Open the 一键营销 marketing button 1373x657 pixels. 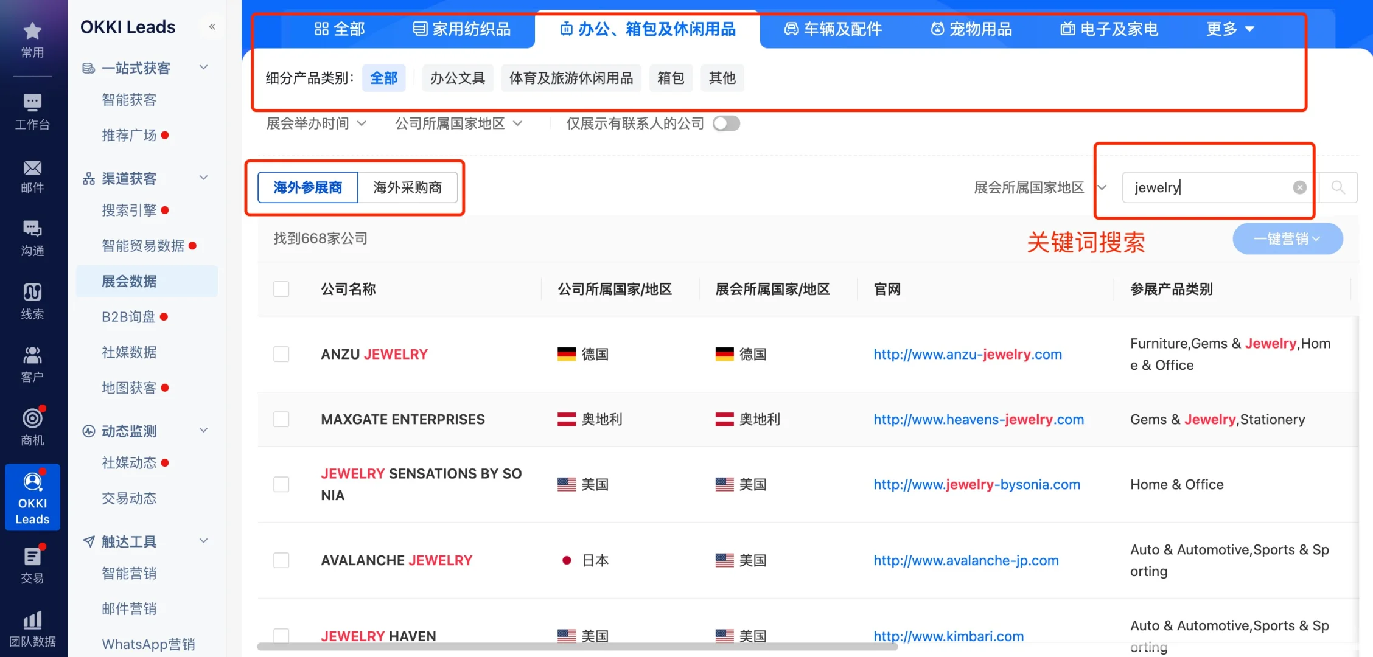(1287, 238)
